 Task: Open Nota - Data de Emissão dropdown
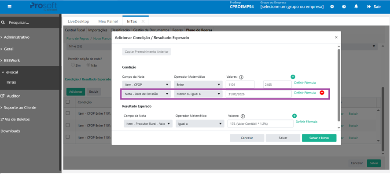pyautogui.click(x=147, y=94)
